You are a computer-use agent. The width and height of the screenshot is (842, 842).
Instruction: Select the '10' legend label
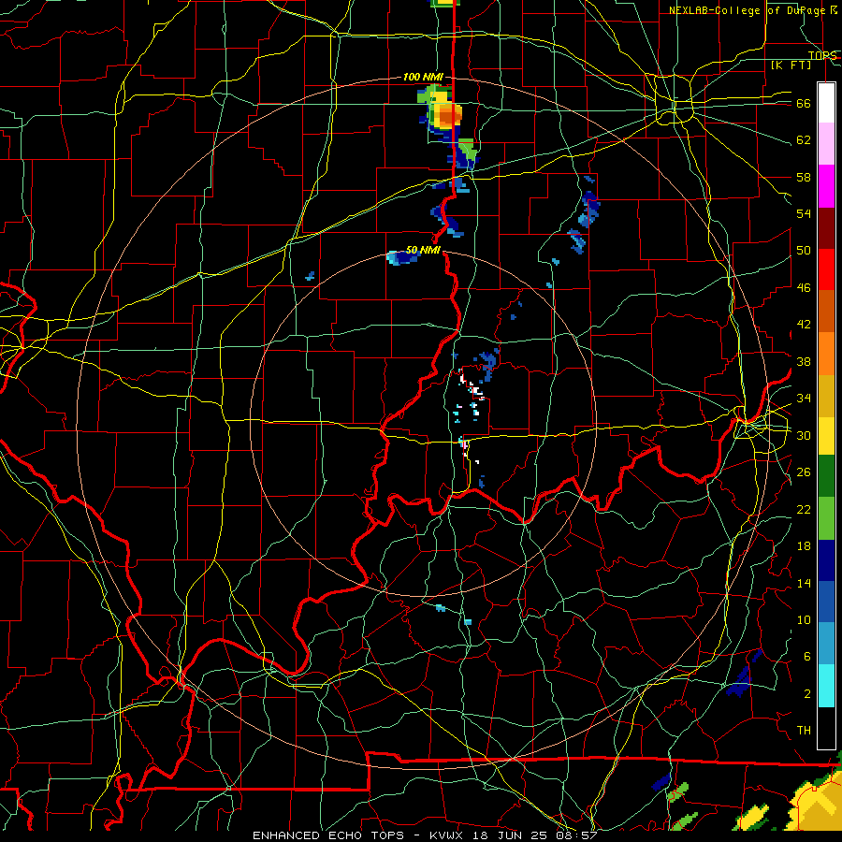pyautogui.click(x=804, y=619)
